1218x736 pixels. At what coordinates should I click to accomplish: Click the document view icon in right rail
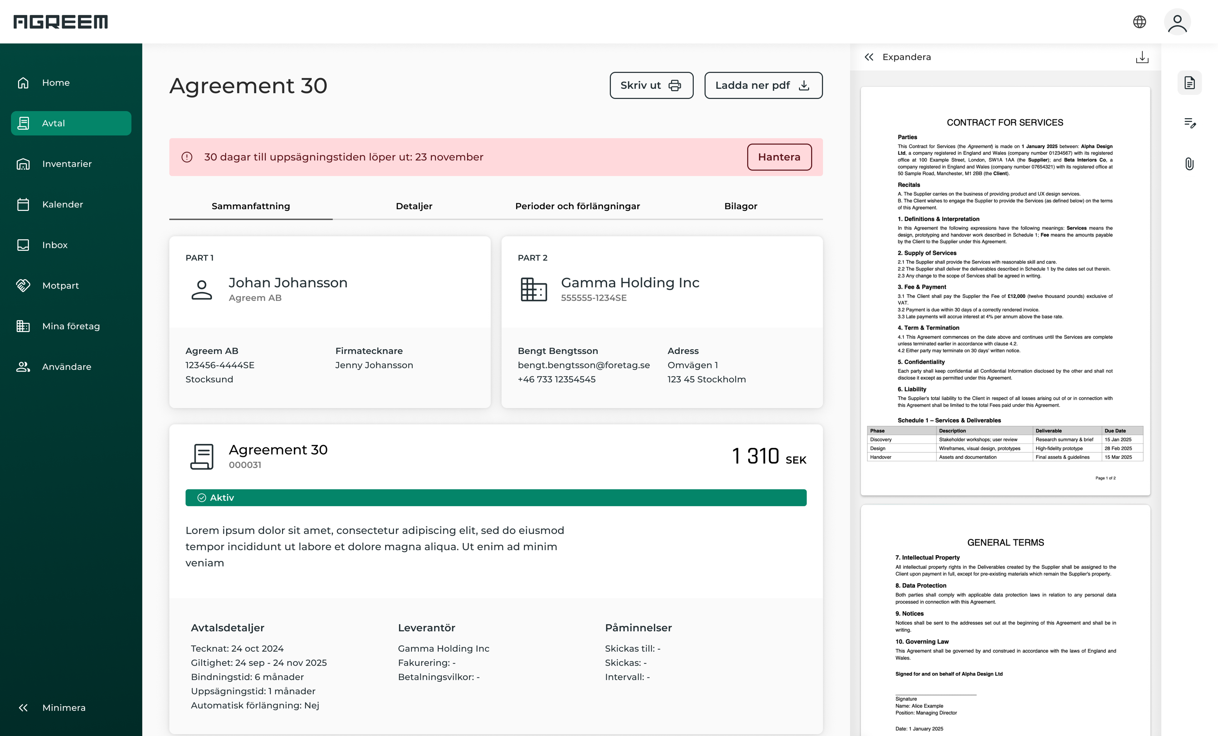pyautogui.click(x=1189, y=82)
